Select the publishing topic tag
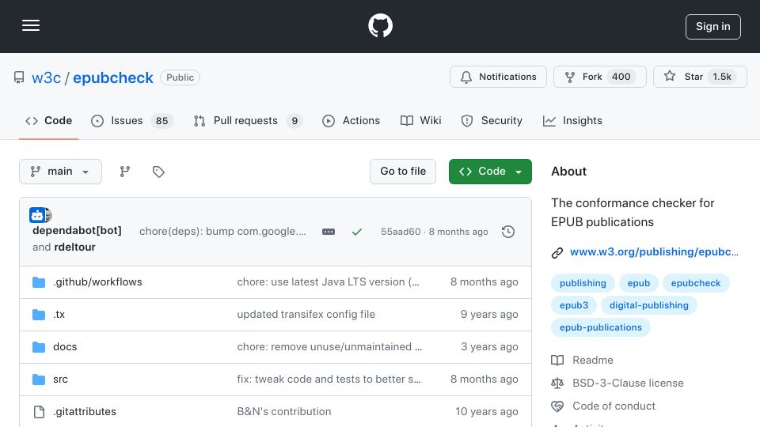This screenshot has height=427, width=760. (583, 283)
